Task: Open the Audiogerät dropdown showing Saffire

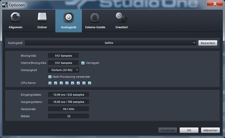Action: tap(110, 43)
